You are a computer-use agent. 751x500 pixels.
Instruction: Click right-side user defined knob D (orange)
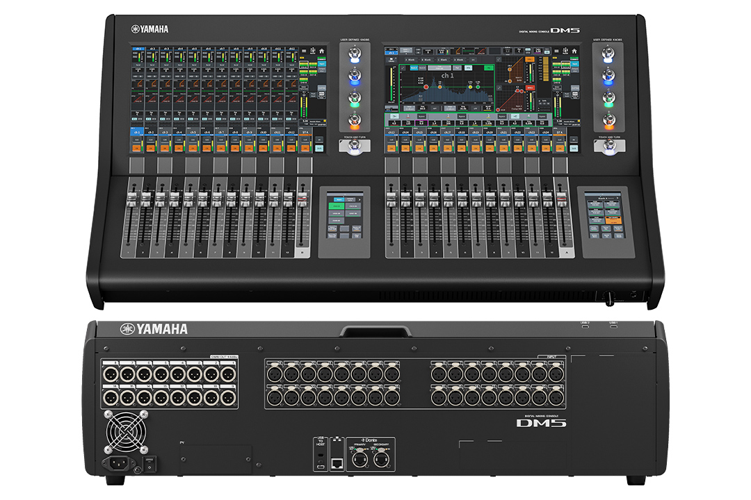coord(608,120)
